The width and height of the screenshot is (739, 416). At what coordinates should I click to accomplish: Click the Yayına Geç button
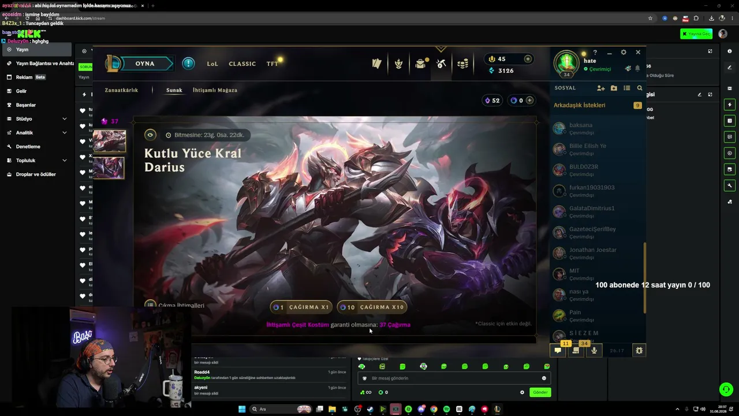tap(696, 34)
